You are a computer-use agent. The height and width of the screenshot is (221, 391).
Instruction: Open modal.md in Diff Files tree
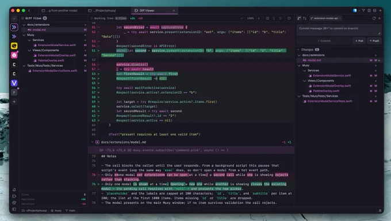54,30
